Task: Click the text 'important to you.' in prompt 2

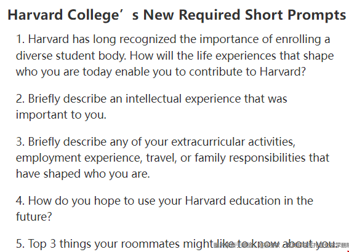Action: tap(61, 115)
